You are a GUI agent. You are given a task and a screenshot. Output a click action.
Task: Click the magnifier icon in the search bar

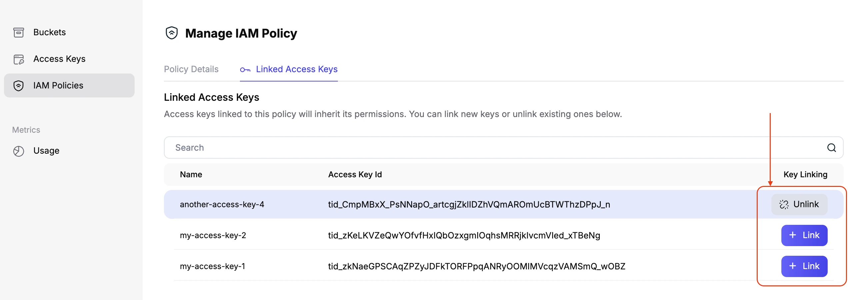831,147
